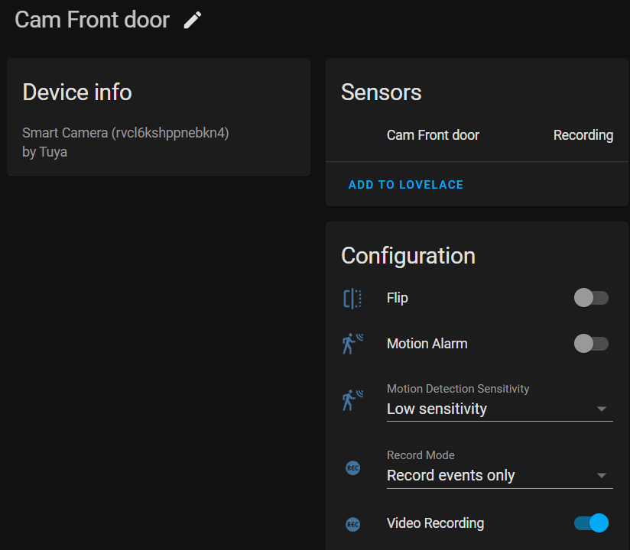The width and height of the screenshot is (630, 550).
Task: Click the chevron arrow on Low sensitivity selector
Action: [x=603, y=410]
